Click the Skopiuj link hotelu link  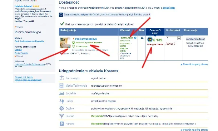pyautogui.click(x=24, y=77)
